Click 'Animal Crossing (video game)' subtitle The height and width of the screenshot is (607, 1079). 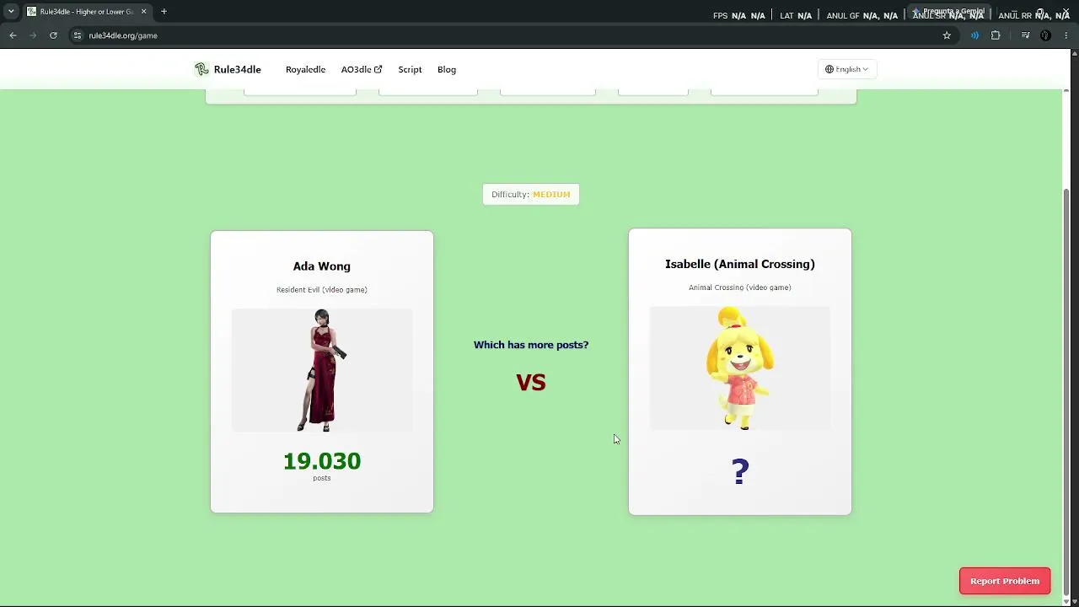(740, 287)
